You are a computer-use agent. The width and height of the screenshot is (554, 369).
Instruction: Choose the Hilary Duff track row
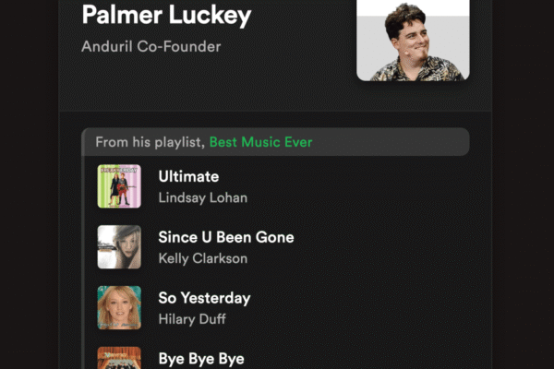coord(277,307)
